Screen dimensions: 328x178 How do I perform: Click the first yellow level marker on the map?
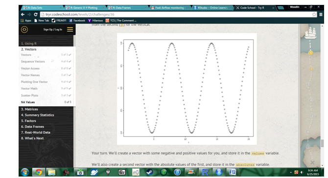pyautogui.click(x=311, y=53)
